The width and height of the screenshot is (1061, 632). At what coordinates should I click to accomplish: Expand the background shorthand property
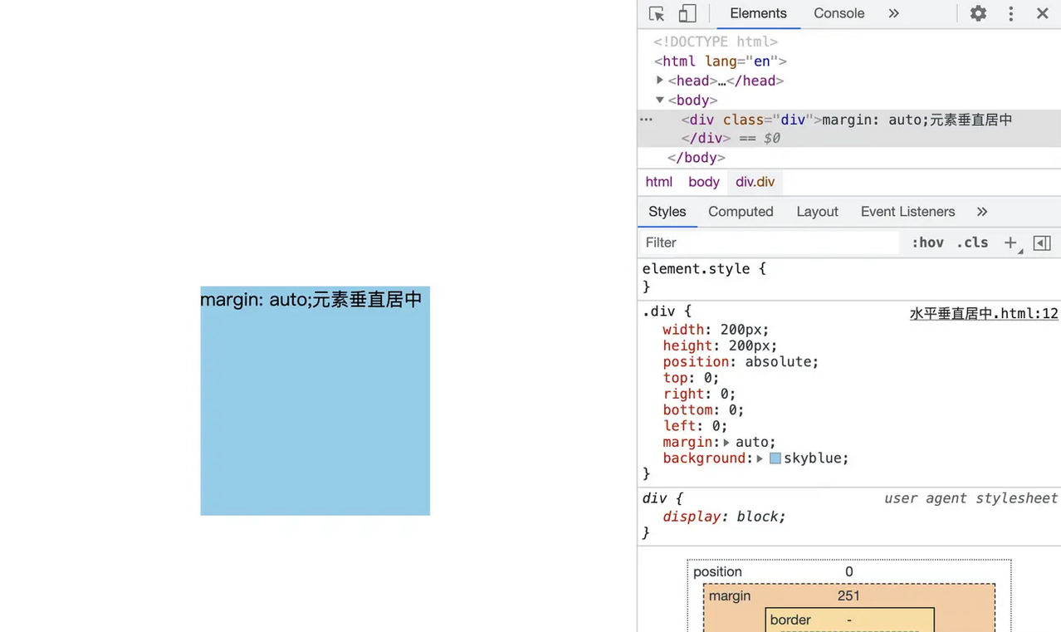click(x=760, y=458)
